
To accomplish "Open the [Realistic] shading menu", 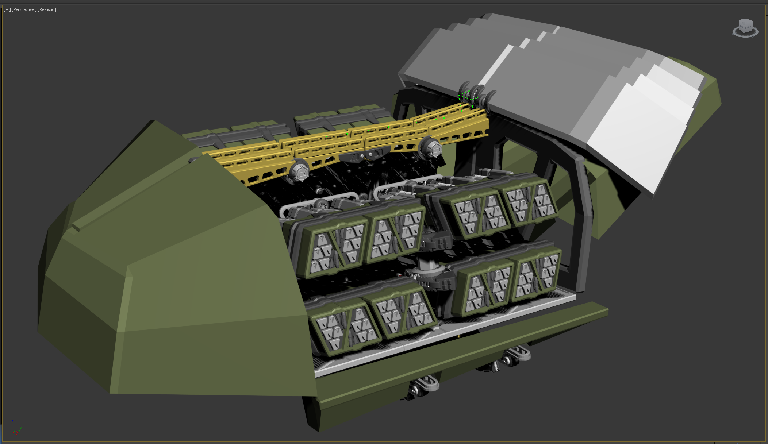I will [x=47, y=9].
